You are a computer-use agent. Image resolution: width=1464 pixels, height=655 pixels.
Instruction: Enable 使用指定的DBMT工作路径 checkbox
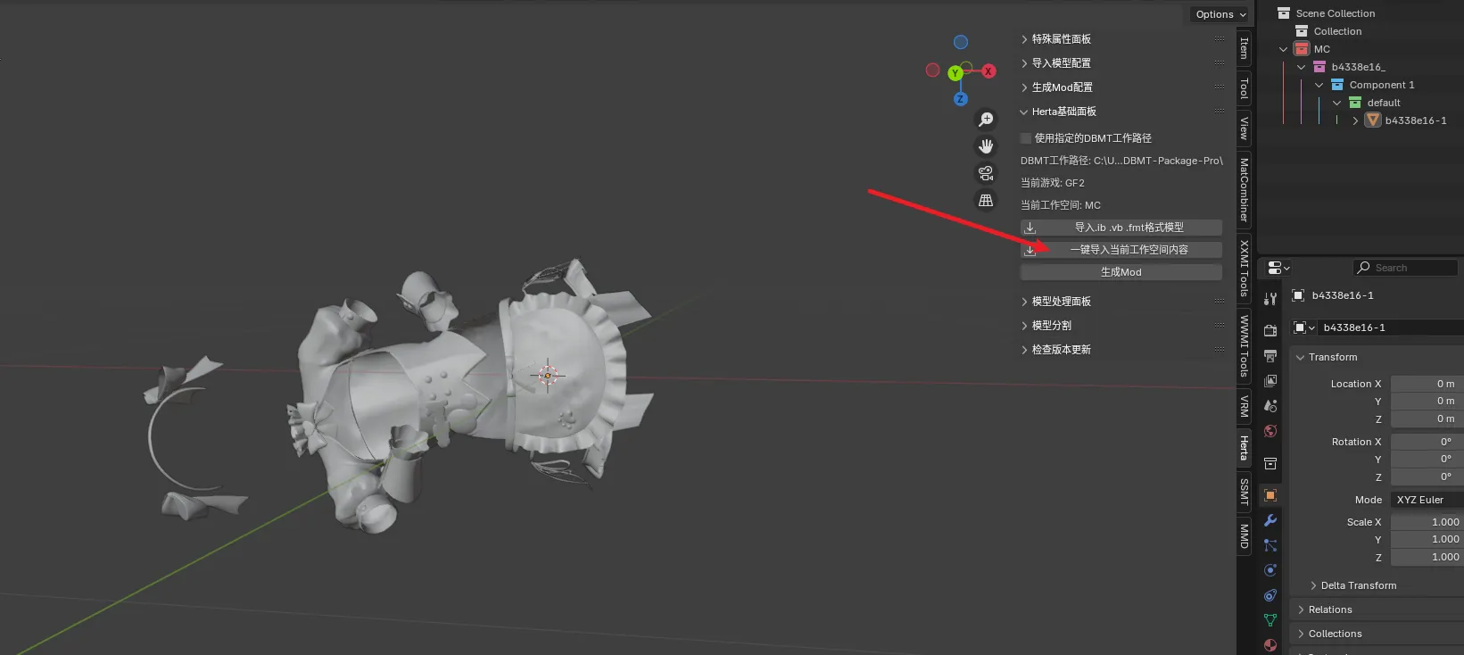[1026, 138]
